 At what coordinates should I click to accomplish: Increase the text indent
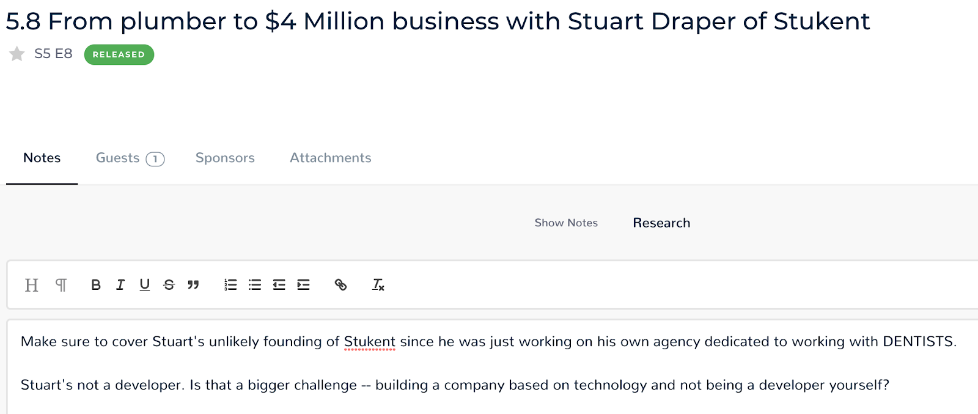[304, 285]
